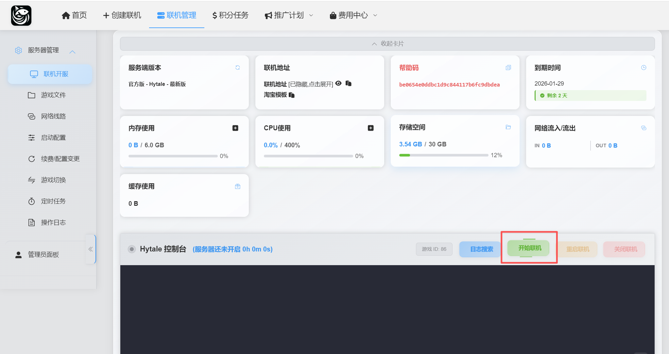This screenshot has width=669, height=354.
Task: Click the clock icon on 到期时间
Action: pyautogui.click(x=643, y=68)
